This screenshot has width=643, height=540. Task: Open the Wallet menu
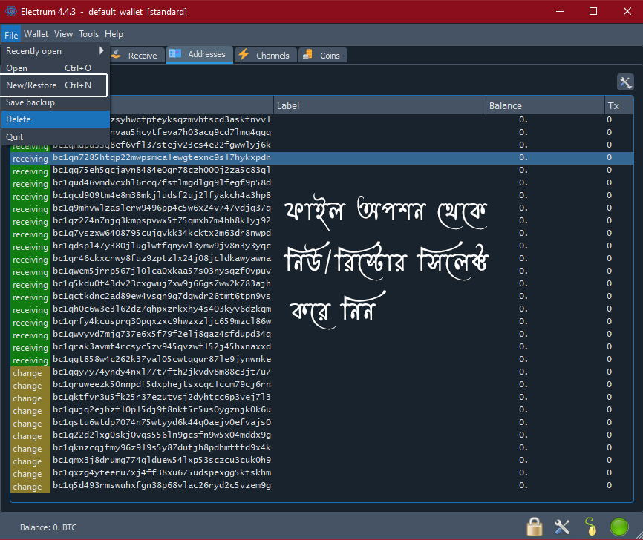(36, 34)
